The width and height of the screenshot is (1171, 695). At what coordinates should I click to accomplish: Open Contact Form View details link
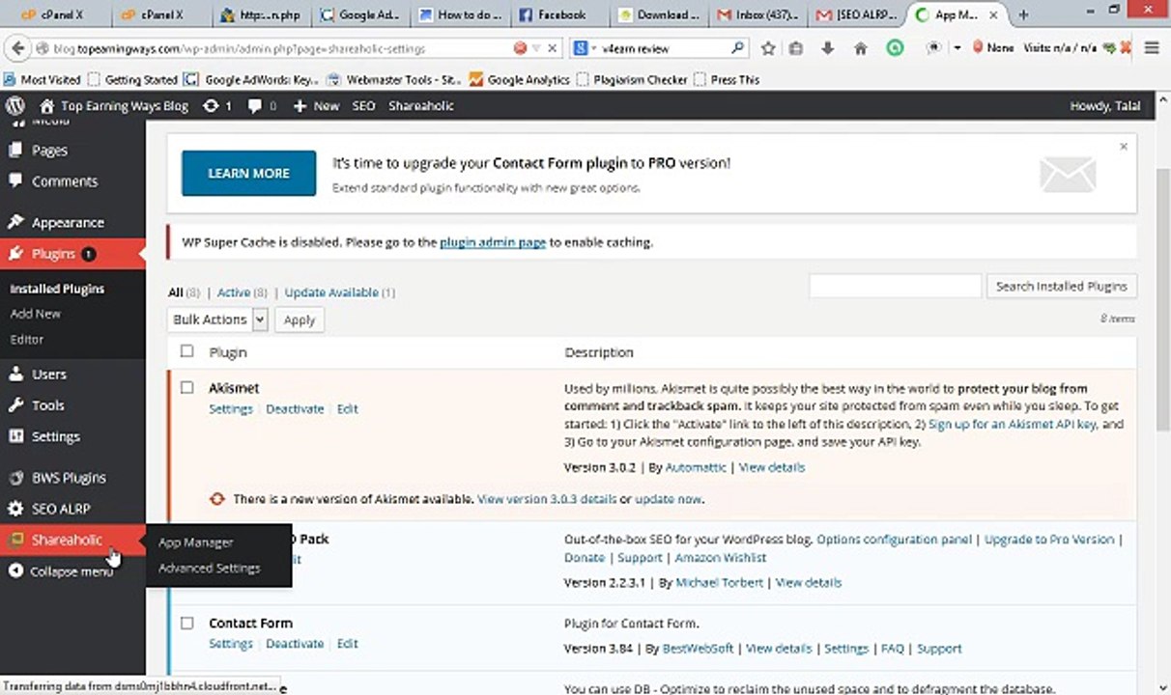[779, 649]
